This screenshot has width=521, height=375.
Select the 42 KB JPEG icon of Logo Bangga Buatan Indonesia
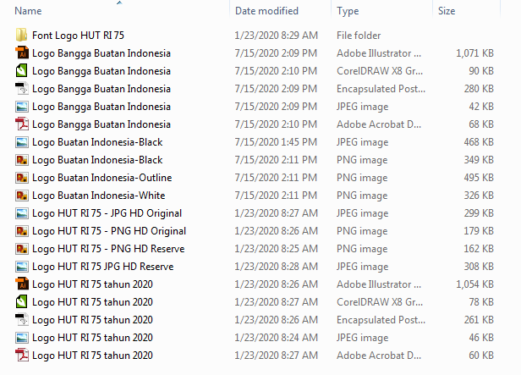[22, 107]
